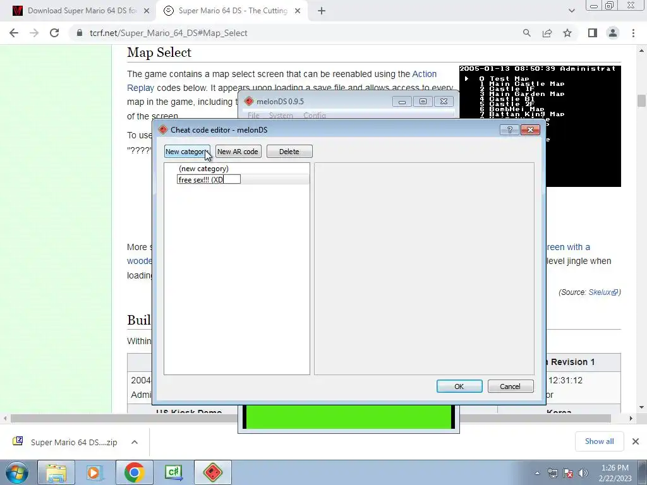Open the Chrome three-dot menu

click(x=633, y=33)
